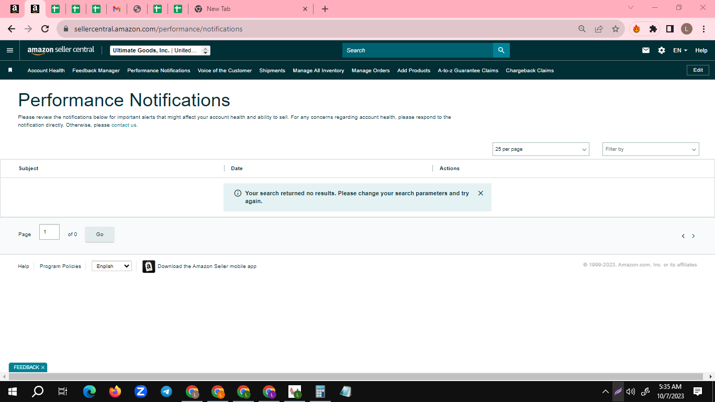Open Account Health page
715x402 pixels.
(46, 70)
